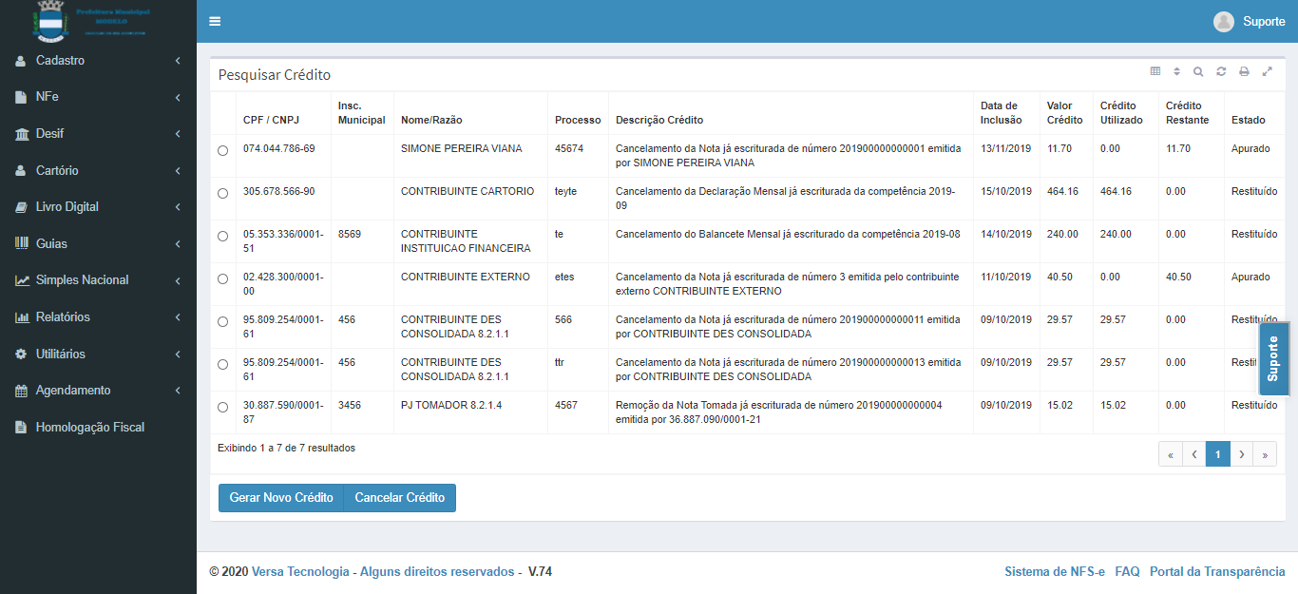The width and height of the screenshot is (1298, 594).
Task: Click the Gerar Novo Crédito button
Action: tap(281, 498)
